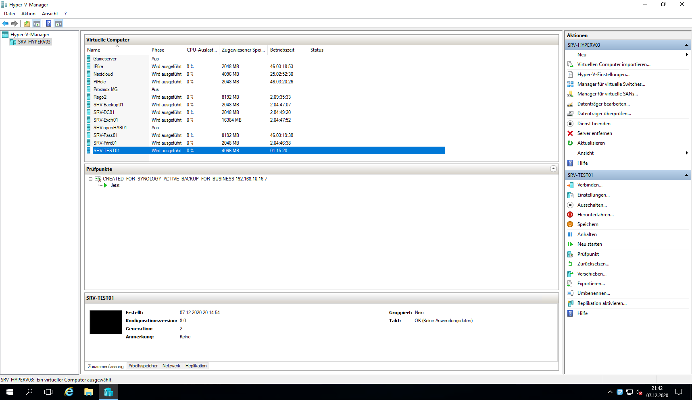Image resolution: width=692 pixels, height=400 pixels.
Task: Click the Dienst beenden stop icon
Action: click(570, 124)
